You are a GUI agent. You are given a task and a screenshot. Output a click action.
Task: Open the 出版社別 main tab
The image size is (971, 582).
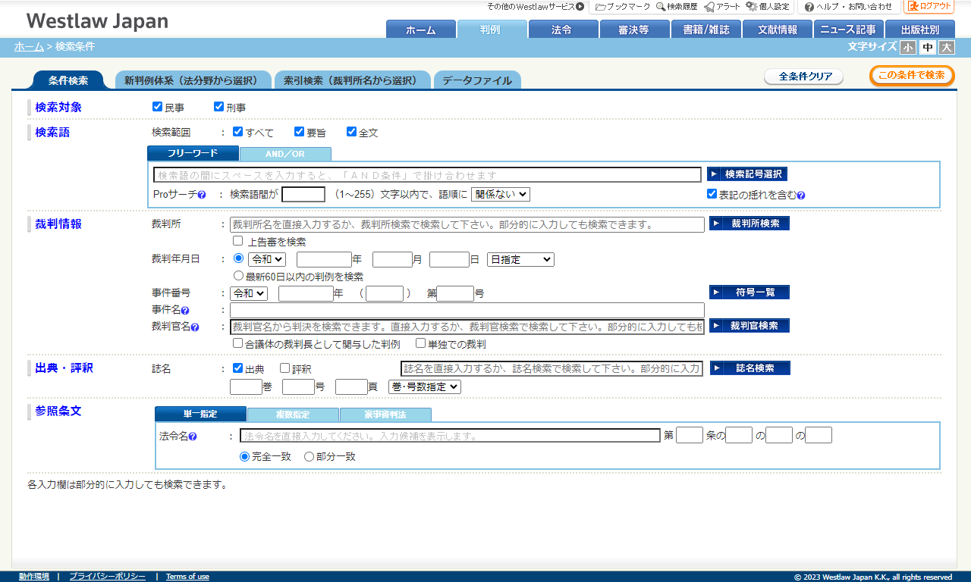tap(919, 30)
